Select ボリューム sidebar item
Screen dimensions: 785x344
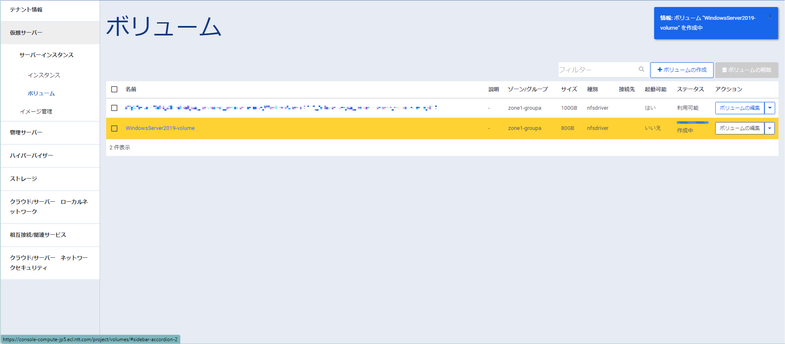[x=41, y=94]
